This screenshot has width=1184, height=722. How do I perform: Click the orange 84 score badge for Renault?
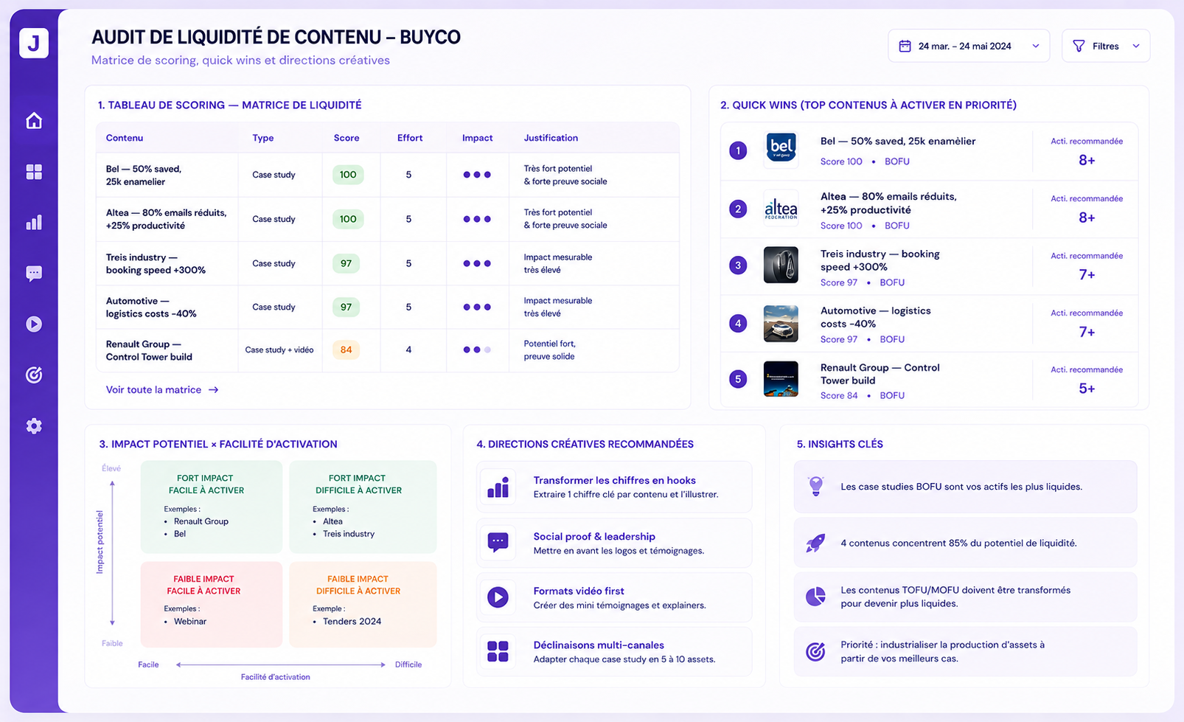coord(346,350)
